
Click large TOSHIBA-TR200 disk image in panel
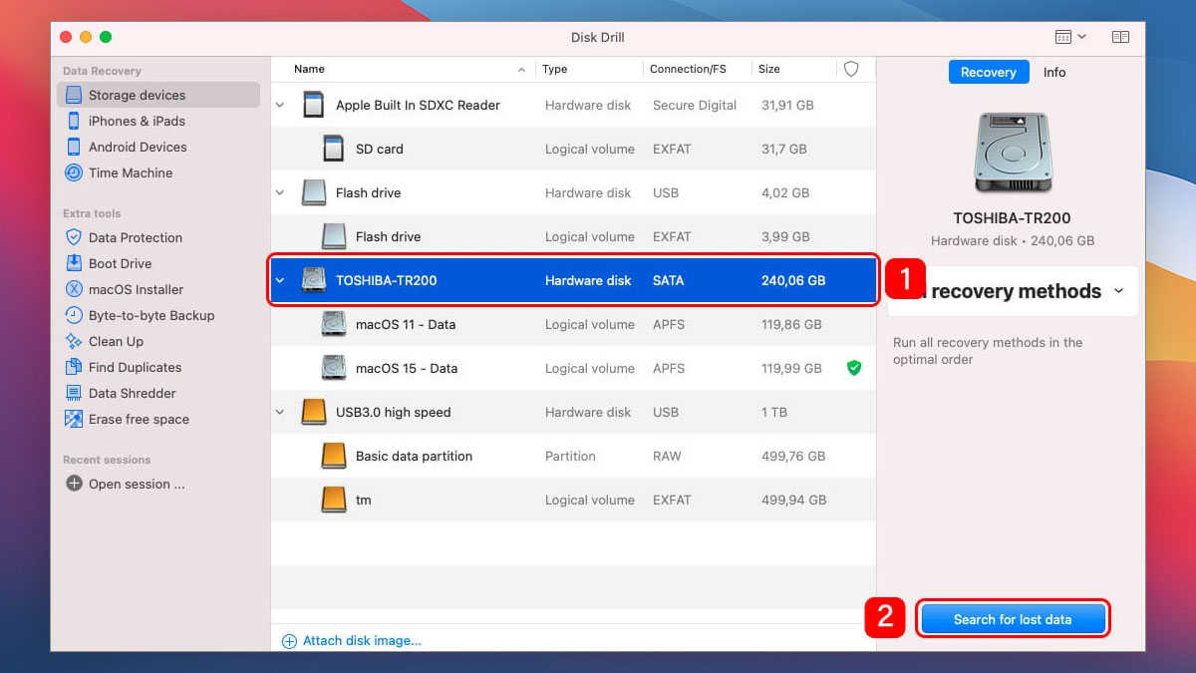pyautogui.click(x=1013, y=153)
